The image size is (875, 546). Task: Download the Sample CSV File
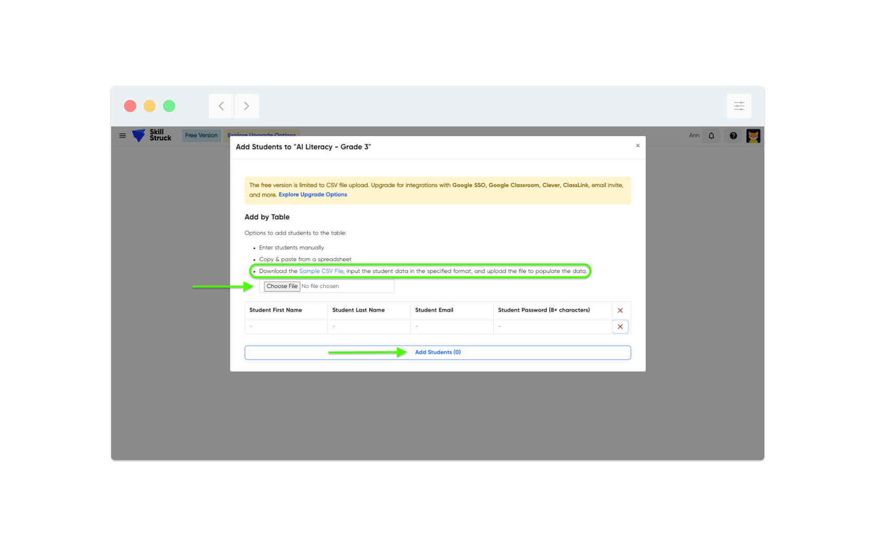point(321,271)
